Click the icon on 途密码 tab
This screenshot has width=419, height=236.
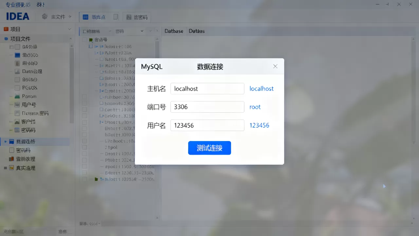129,17
